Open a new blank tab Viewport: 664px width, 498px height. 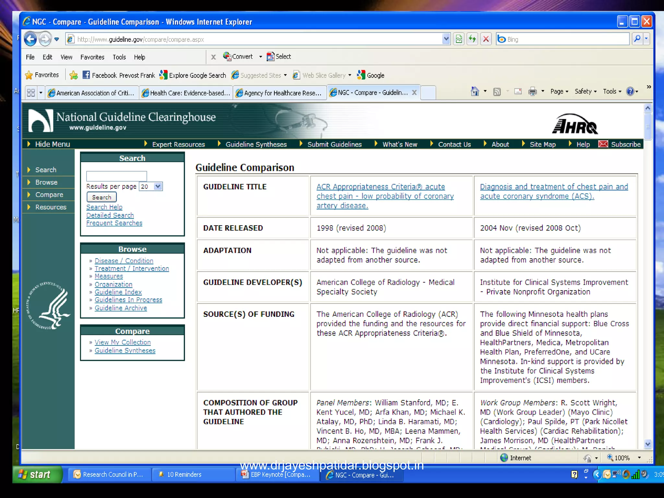428,93
